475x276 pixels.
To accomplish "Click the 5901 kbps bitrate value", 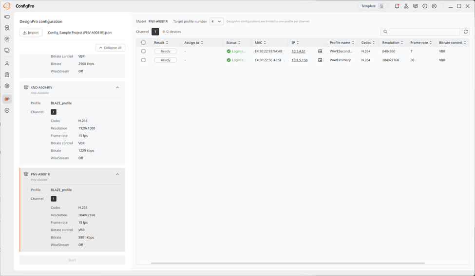I will (86, 238).
